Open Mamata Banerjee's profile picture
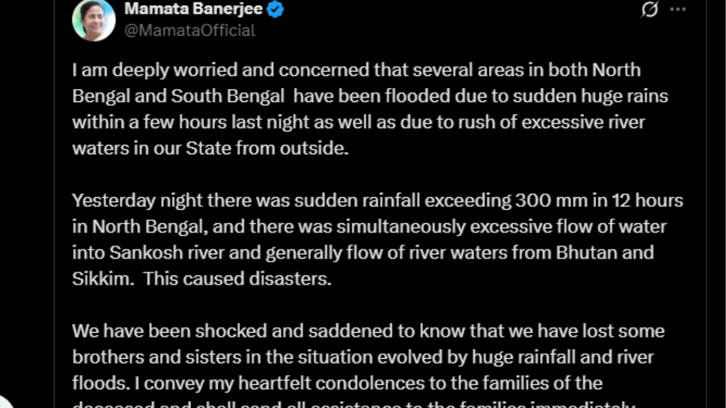The image size is (726, 408). pyautogui.click(x=94, y=20)
